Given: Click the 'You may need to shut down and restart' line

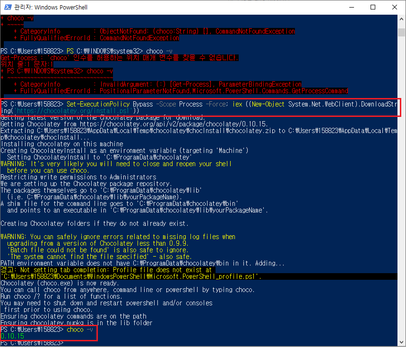Looking at the screenshot, I should tap(106, 303).
